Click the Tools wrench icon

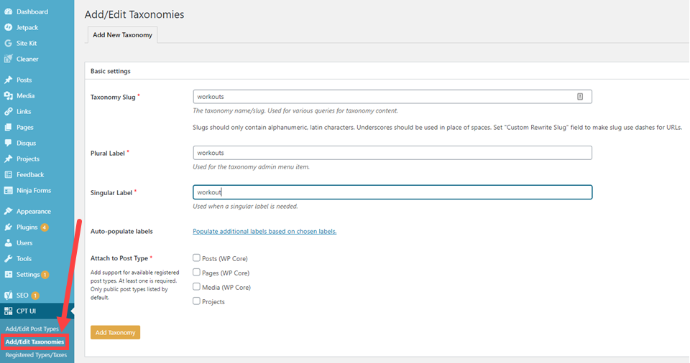click(8, 259)
